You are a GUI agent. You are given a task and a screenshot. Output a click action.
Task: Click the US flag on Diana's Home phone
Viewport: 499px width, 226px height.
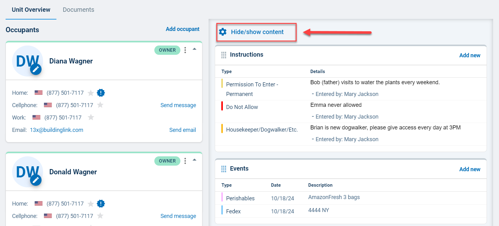38,93
